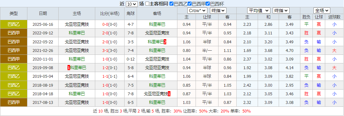Viewport: 344px width, 116px height.
Task: Click red card badge 1 beside 戈亚尼亚竞技 on 2018-04-18
Action: (x=169, y=94)
